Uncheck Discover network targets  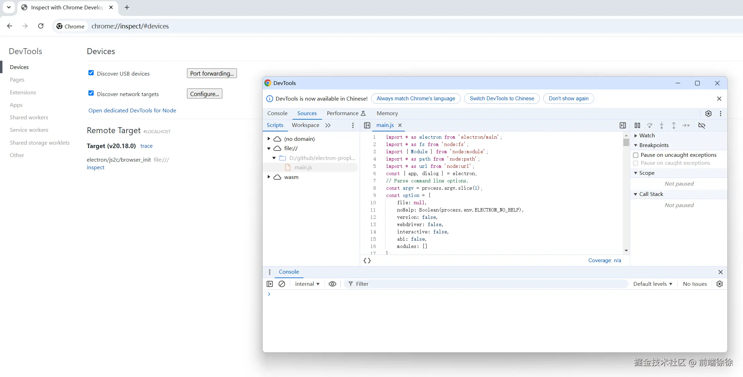pyautogui.click(x=91, y=93)
